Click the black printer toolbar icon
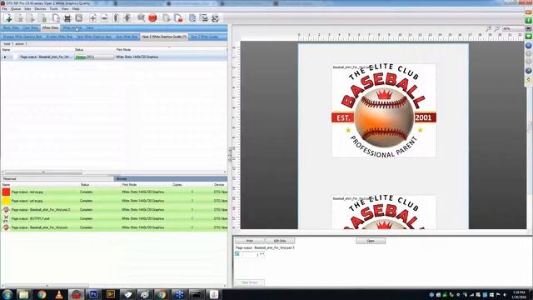The height and width of the screenshot is (300, 533). [67, 18]
